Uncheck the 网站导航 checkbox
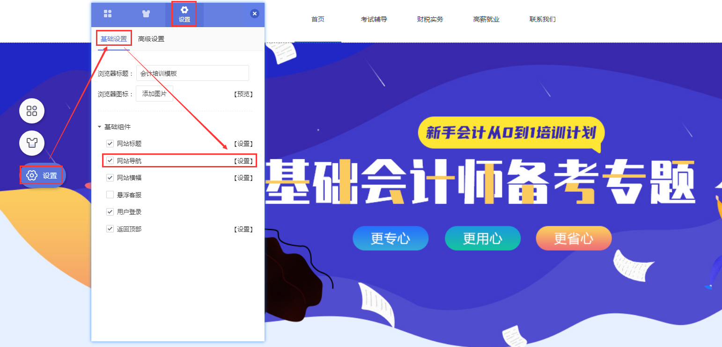The width and height of the screenshot is (722, 347). [x=110, y=160]
